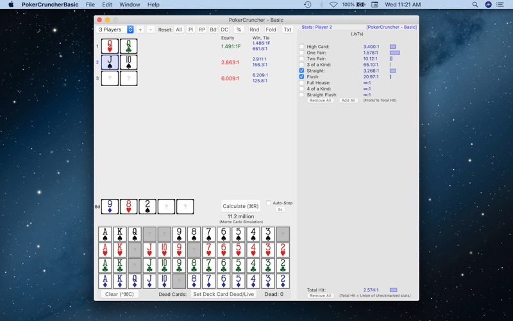Open the 3 Players dropdown
The height and width of the screenshot is (321, 513).
tap(115, 30)
